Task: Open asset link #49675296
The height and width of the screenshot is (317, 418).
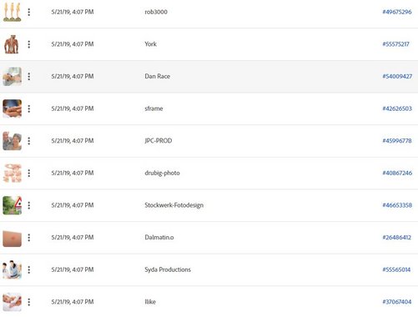Action: pyautogui.click(x=397, y=12)
